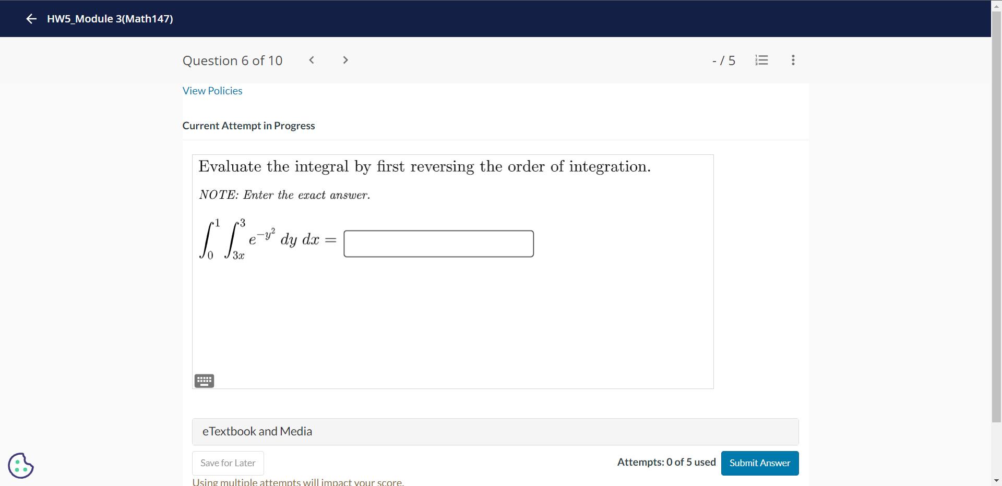Click the answer entry box for the integral
The image size is (1002, 486).
click(438, 243)
